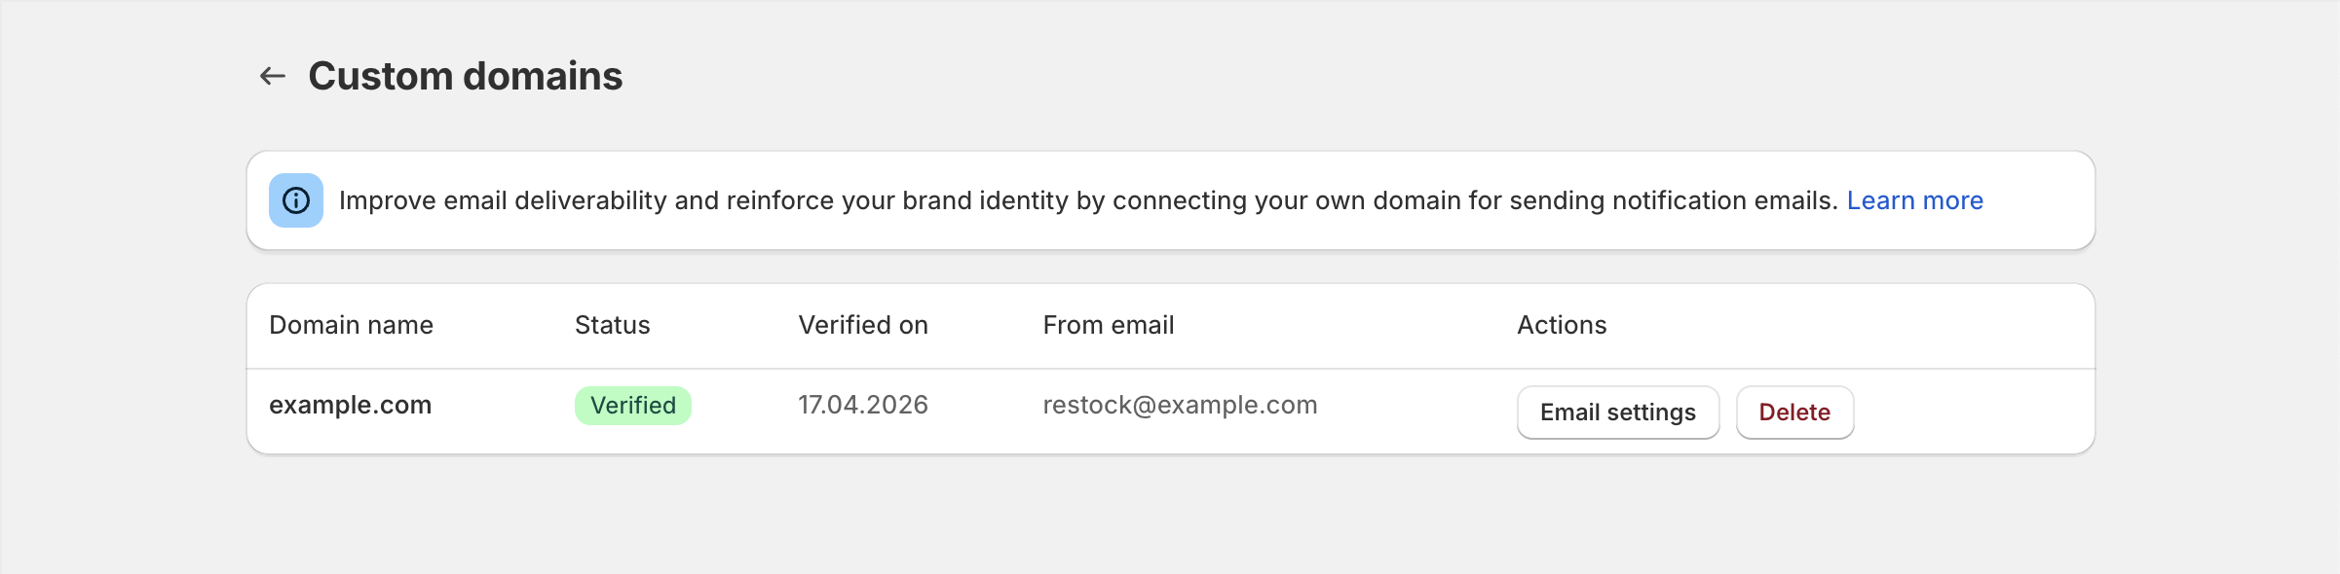Click the restock@example.com from address
Viewport: 2340px width, 574px height.
pos(1179,405)
